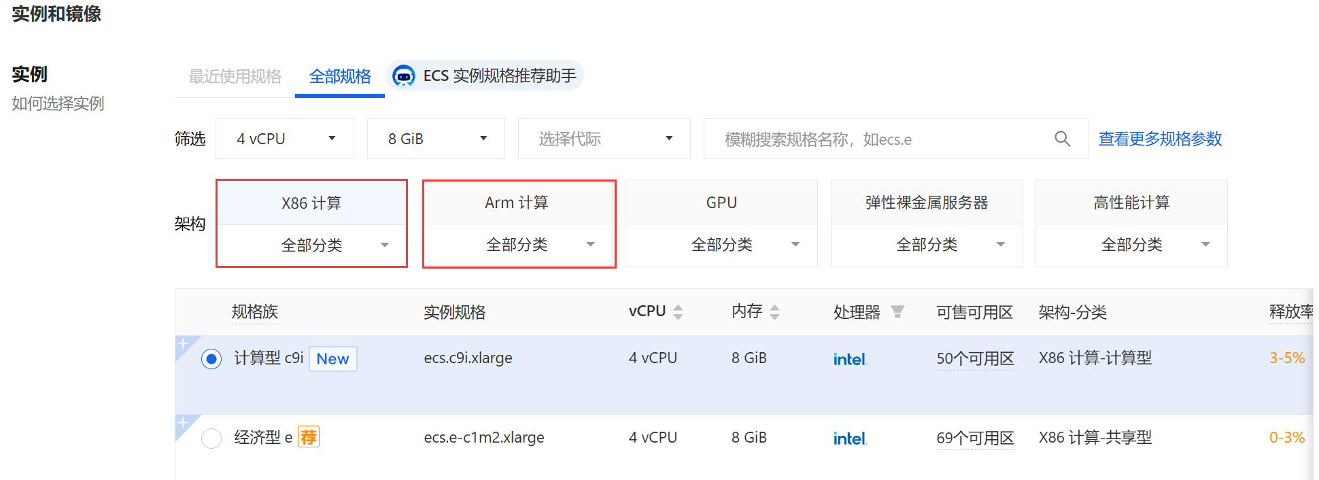Expand the 经济型 e row details
Screen dimensions: 1319x480
[183, 422]
